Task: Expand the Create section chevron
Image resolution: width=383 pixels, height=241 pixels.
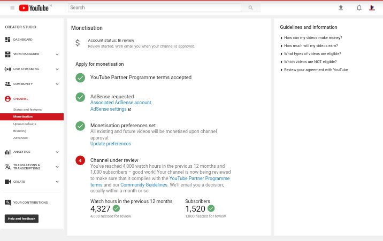Action: [x=57, y=182]
